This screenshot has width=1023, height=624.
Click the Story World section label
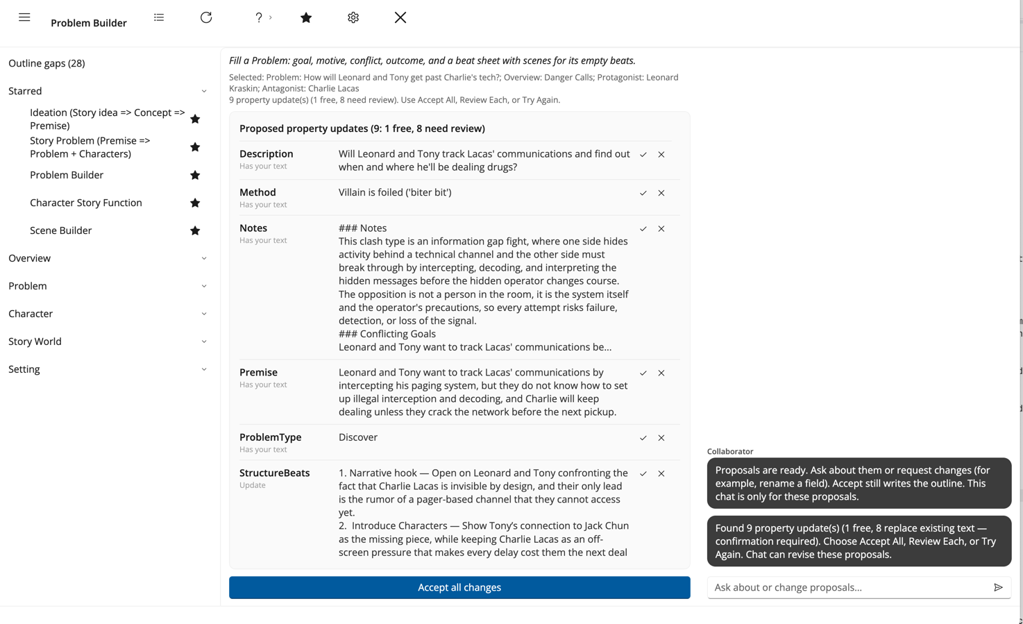click(35, 341)
